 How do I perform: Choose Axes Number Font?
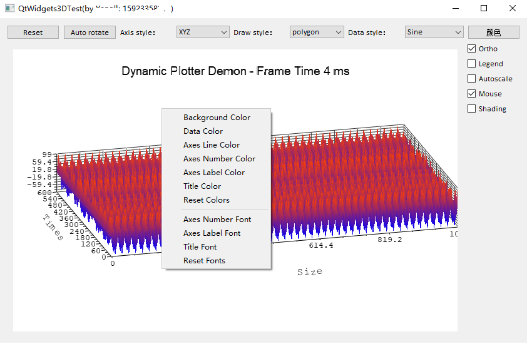217,220
